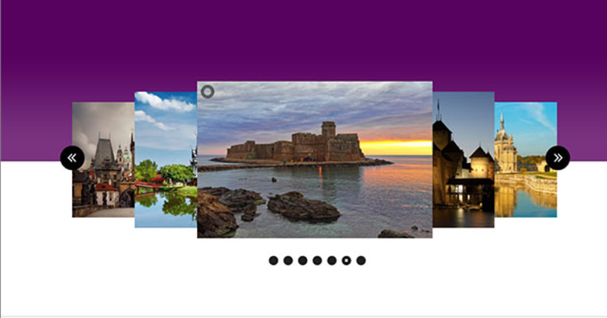Open the night lakeside castle thumbnail
Image resolution: width=607 pixels, height=318 pixels.
[x=464, y=160]
